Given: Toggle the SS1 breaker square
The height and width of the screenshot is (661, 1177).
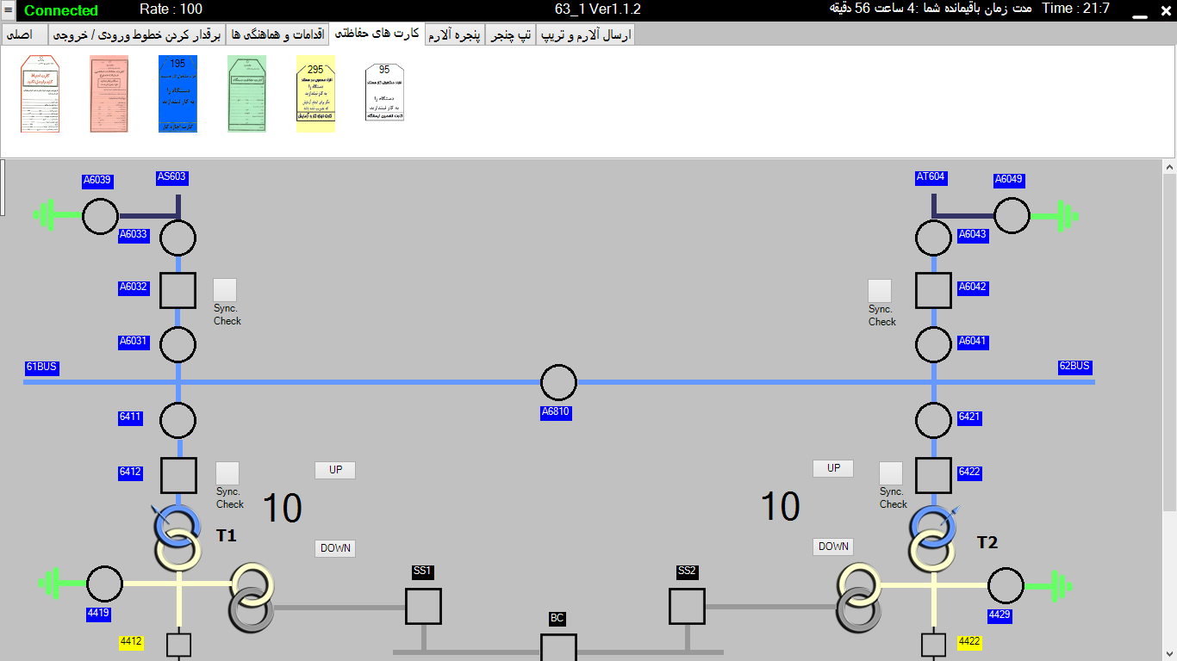Looking at the screenshot, I should pos(423,606).
